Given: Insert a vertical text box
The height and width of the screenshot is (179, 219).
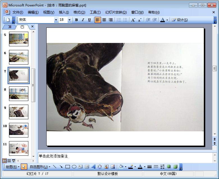Looking at the screenshot, I should pos(87,167).
